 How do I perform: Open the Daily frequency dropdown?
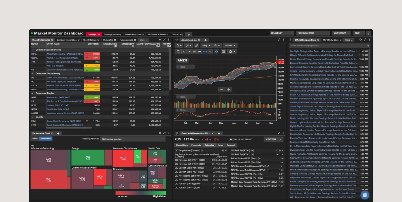point(206,46)
